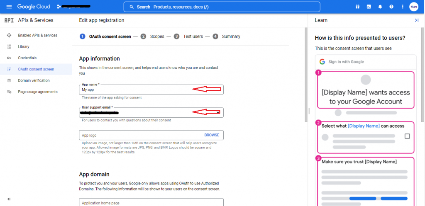The height and width of the screenshot is (206, 425).
Task: Click the OAuth consent screen sidebar icon
Action: (x=9, y=69)
